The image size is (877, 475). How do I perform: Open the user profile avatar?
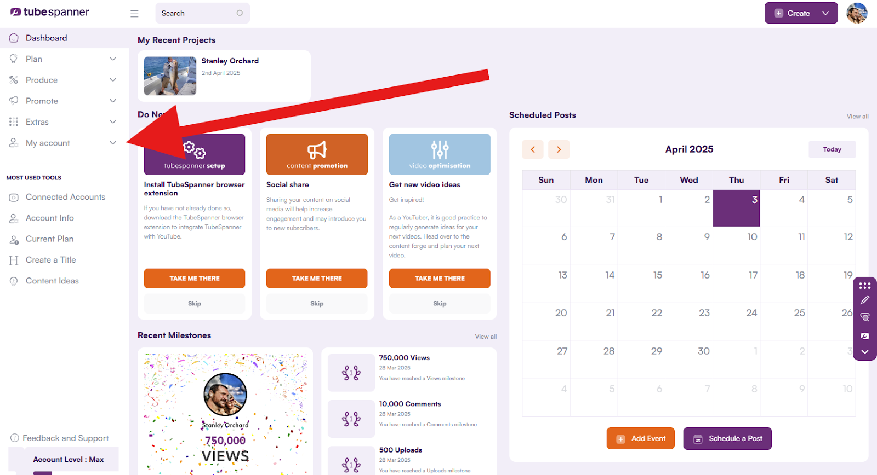click(x=857, y=13)
